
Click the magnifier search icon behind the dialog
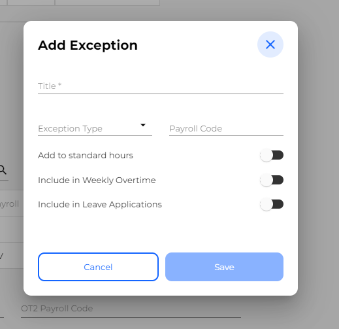pos(3,170)
